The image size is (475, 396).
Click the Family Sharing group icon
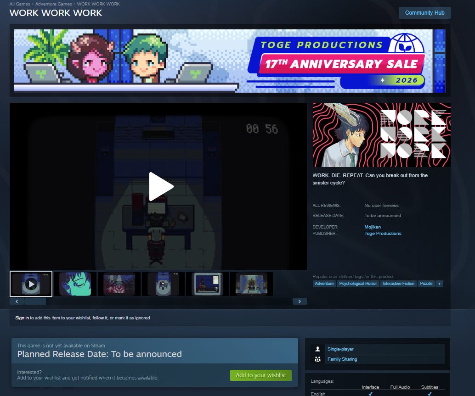pos(317,359)
